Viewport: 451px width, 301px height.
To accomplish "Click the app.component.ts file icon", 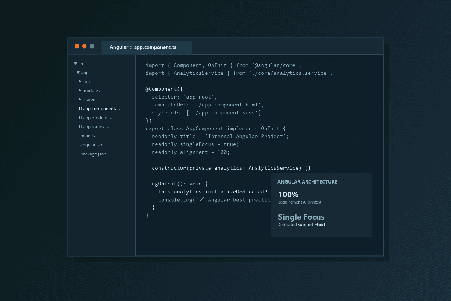I will pyautogui.click(x=80, y=109).
